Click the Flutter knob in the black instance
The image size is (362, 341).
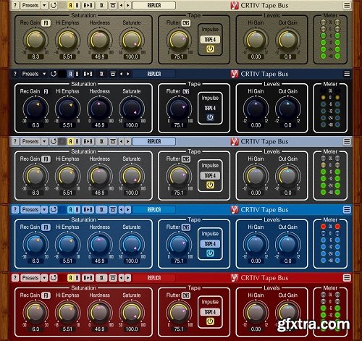tap(179, 109)
